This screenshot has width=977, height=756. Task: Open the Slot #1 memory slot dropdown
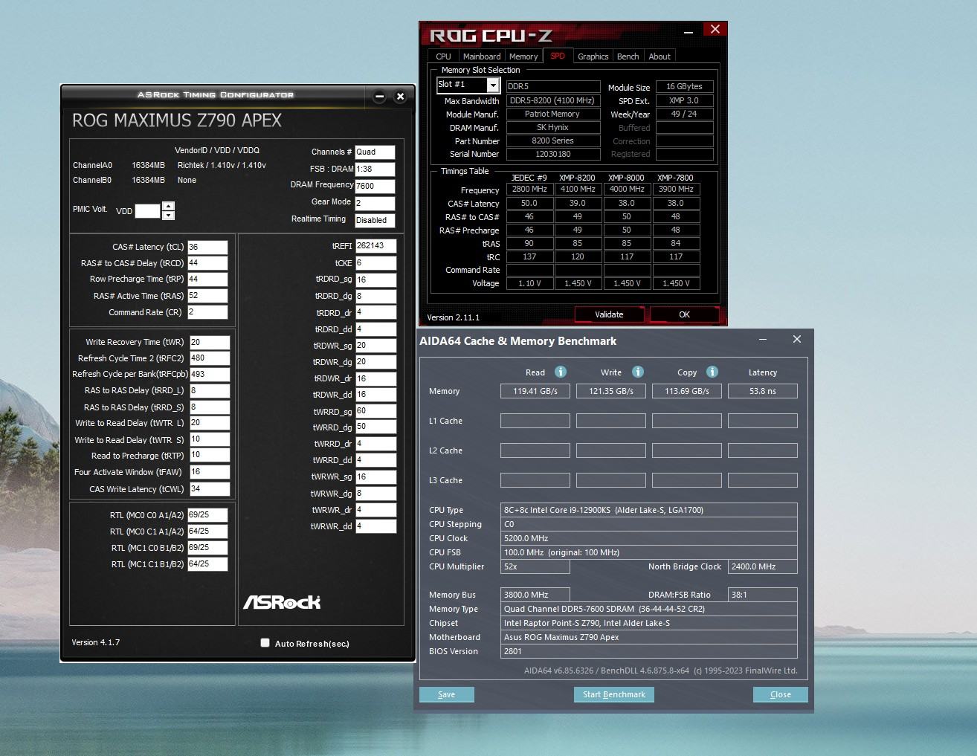[x=492, y=85]
